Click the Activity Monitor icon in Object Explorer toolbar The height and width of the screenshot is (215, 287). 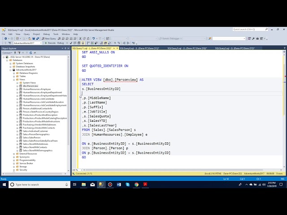tap(35, 53)
